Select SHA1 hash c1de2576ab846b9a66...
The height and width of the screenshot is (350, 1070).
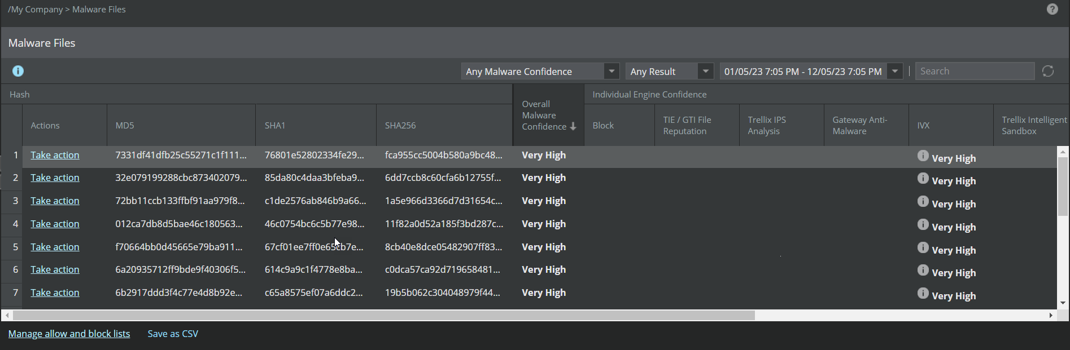(x=315, y=201)
